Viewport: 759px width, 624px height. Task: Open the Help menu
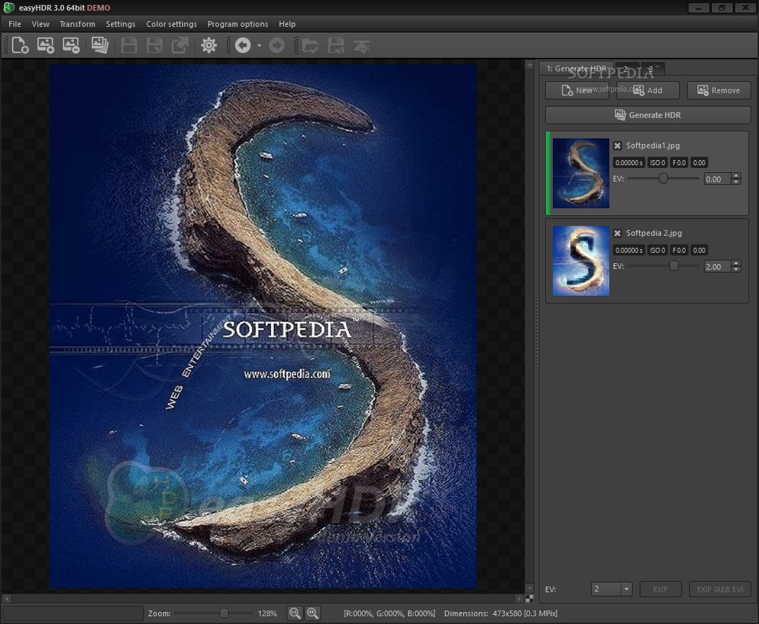coord(287,24)
